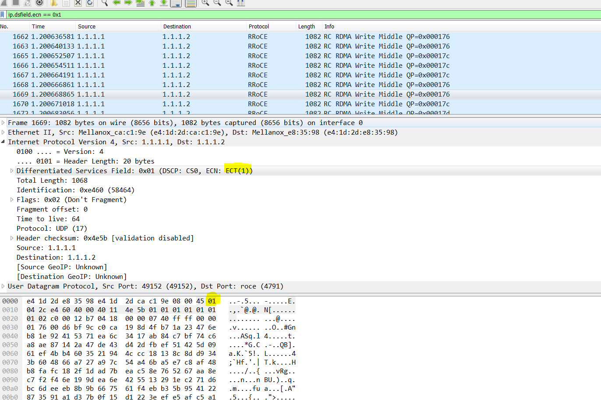Jump to the first packet icon

click(152, 3)
